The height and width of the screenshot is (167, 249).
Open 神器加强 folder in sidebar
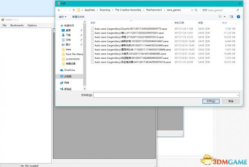coord(70,63)
